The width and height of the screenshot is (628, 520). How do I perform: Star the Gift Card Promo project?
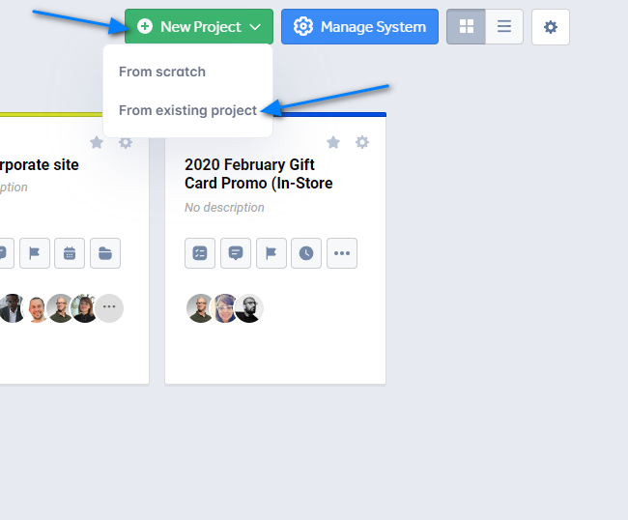pyautogui.click(x=333, y=142)
